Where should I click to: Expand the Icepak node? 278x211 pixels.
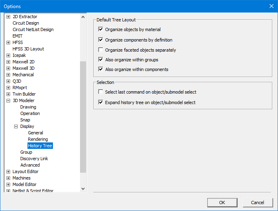8,55
